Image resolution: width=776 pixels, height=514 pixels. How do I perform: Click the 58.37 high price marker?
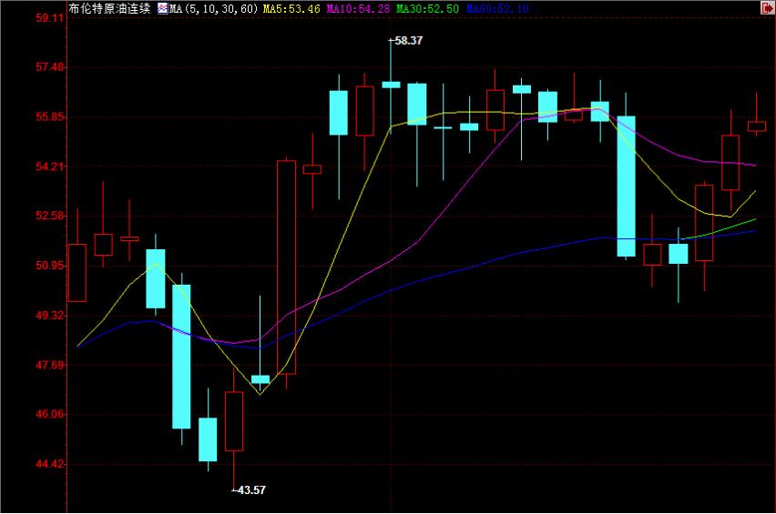(x=408, y=41)
